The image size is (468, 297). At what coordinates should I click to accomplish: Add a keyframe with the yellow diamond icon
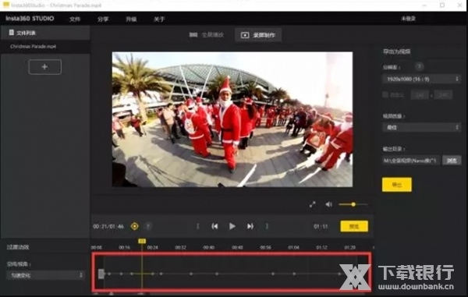(x=135, y=226)
